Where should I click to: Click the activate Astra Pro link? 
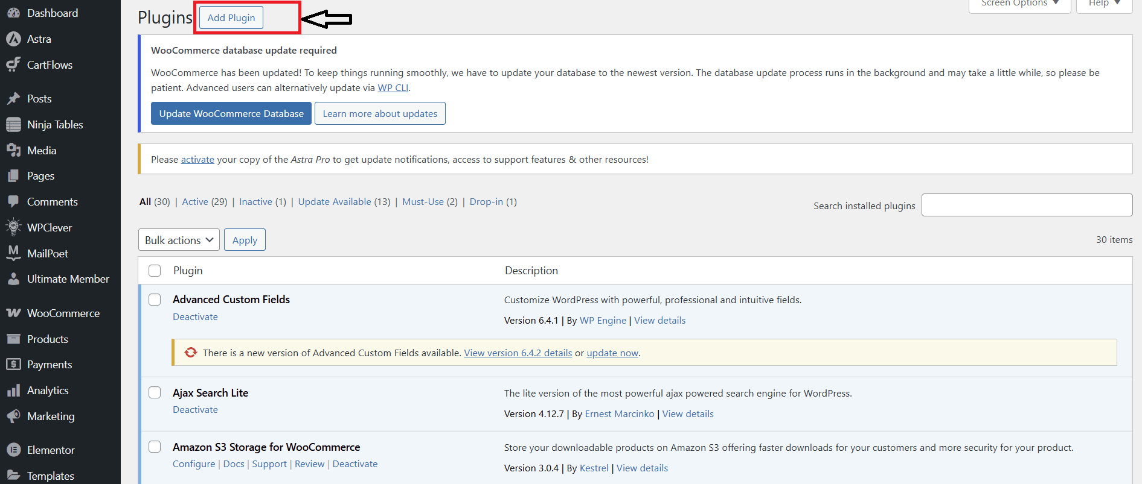[x=197, y=159]
